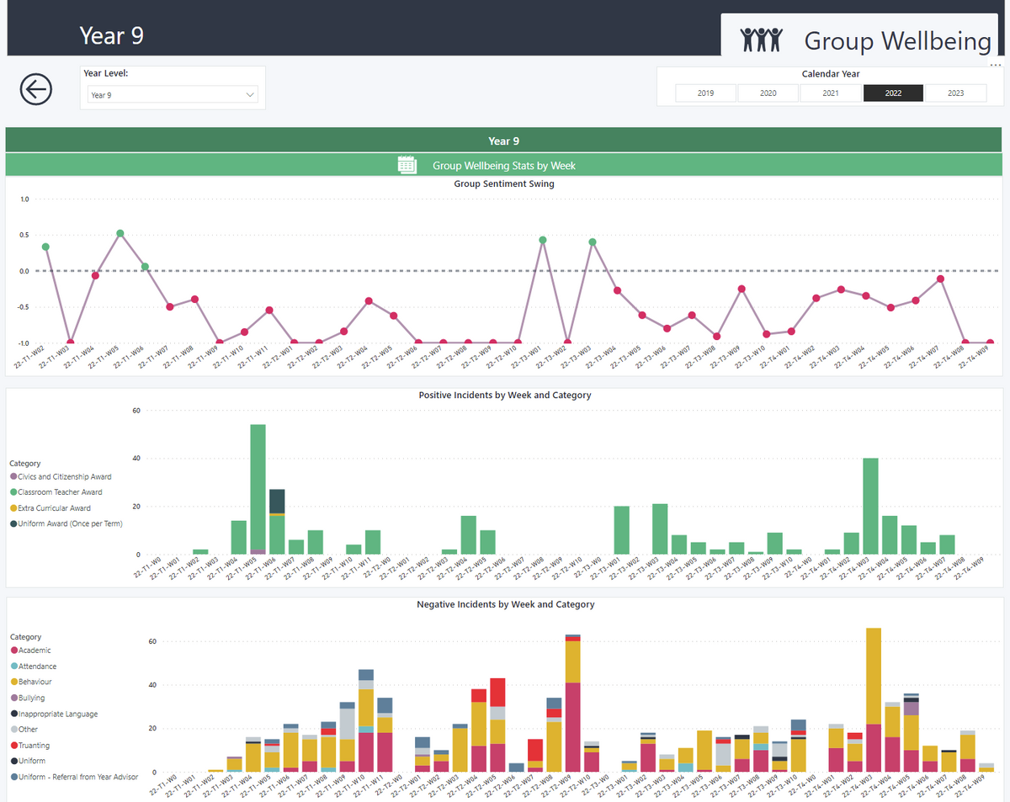Screen dimensions: 1010x802
Task: Click Bullying legend entry
Action: pyautogui.click(x=32, y=698)
